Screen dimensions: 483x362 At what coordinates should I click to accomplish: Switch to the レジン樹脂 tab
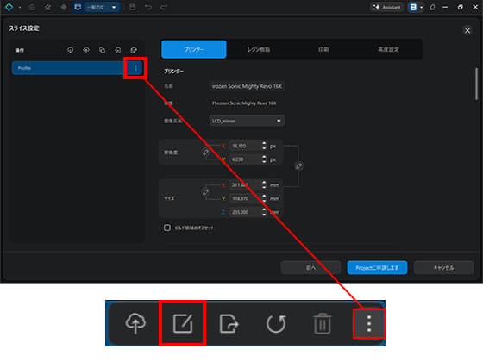(259, 49)
